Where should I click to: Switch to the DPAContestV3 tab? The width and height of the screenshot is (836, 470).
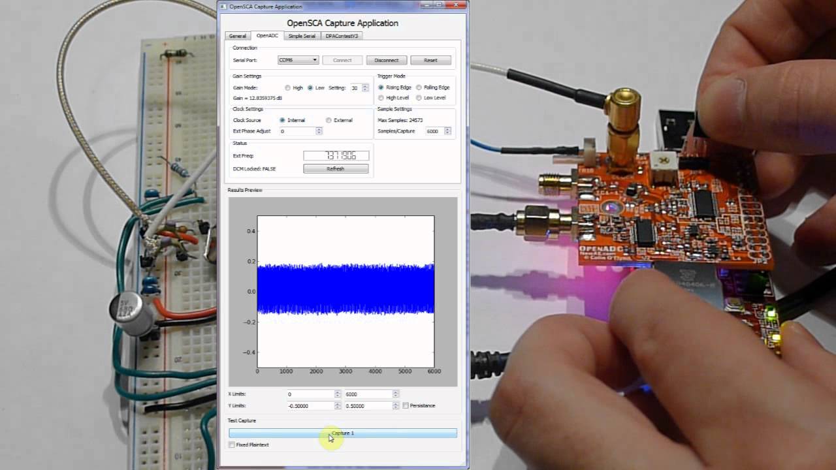[342, 36]
